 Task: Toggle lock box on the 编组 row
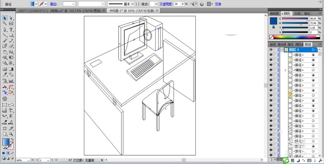275,70
